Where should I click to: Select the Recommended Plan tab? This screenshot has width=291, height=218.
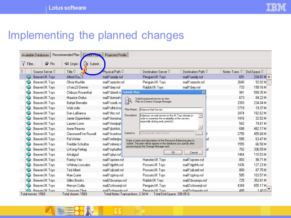tap(66, 55)
